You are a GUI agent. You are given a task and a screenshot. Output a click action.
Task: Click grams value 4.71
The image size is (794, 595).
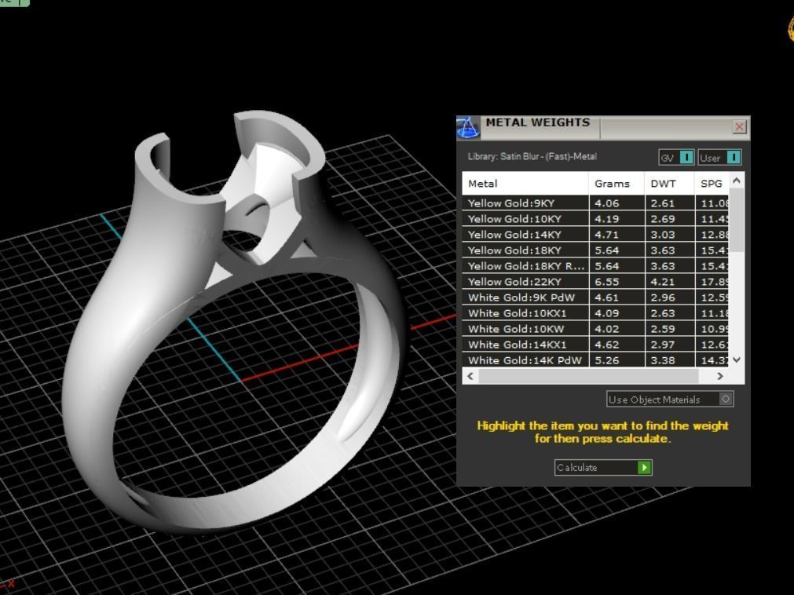(x=606, y=234)
